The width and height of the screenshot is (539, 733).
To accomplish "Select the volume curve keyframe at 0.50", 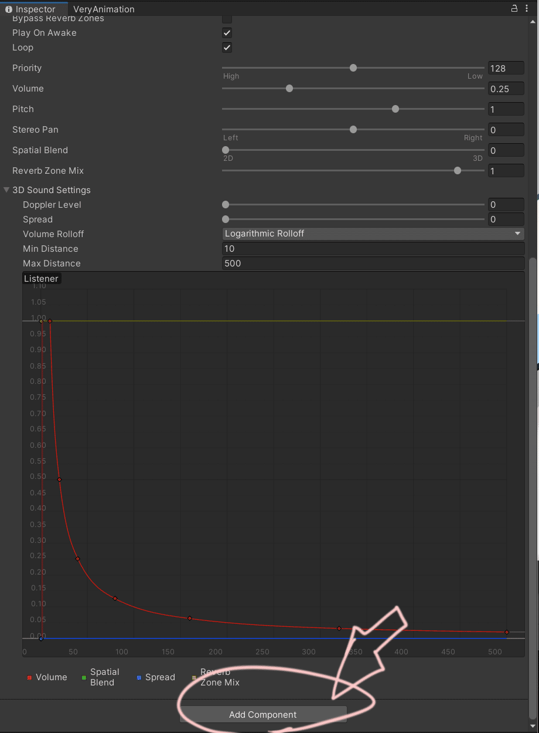I will point(59,479).
